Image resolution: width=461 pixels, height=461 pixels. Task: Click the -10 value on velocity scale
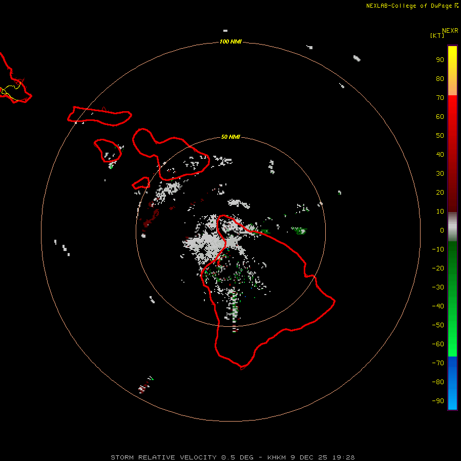point(438,249)
